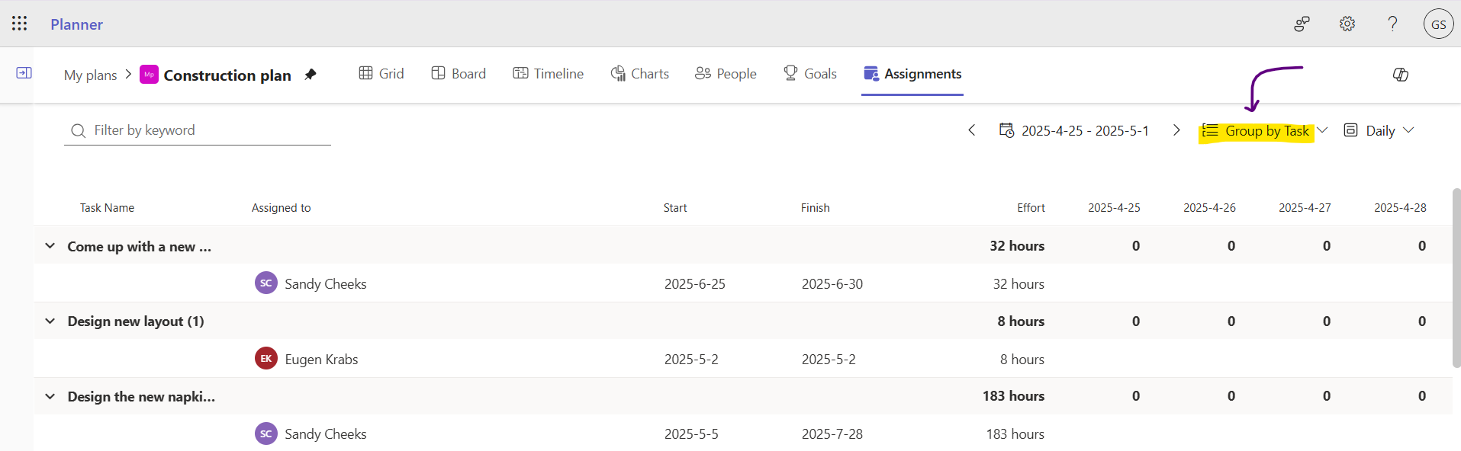Click the settings gear icon
This screenshot has width=1461, height=451.
coord(1347,24)
